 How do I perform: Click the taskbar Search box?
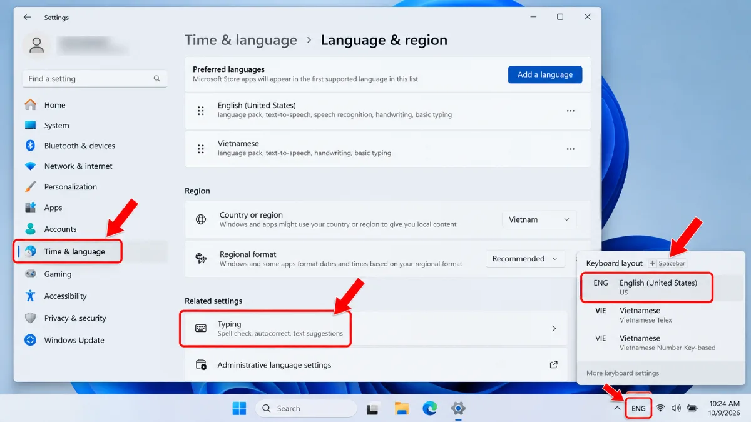tap(306, 408)
